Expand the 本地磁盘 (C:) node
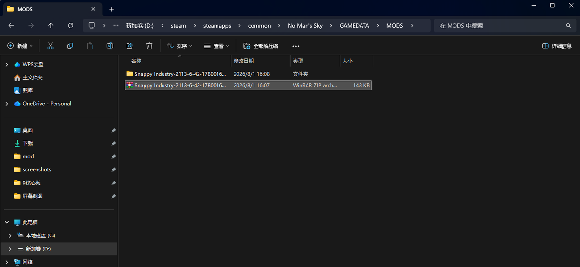 (10, 235)
